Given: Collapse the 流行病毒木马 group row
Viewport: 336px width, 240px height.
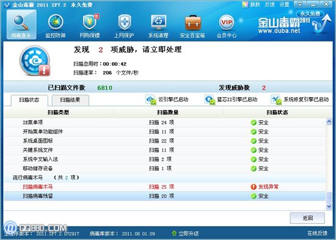Looking at the screenshot, I should tap(164, 178).
